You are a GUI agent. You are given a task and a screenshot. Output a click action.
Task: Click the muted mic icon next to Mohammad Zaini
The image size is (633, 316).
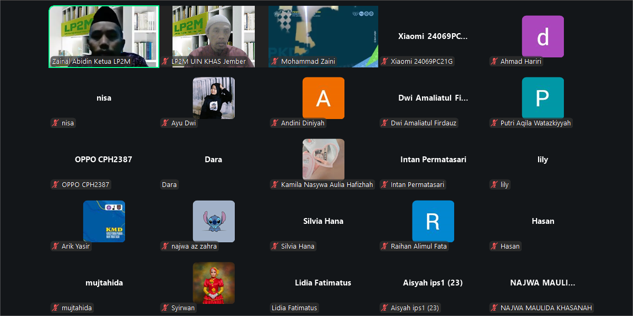(275, 62)
